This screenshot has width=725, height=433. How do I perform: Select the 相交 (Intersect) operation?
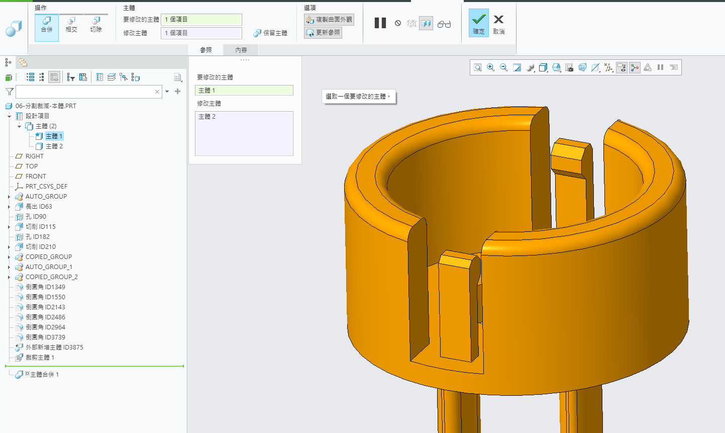click(x=71, y=25)
